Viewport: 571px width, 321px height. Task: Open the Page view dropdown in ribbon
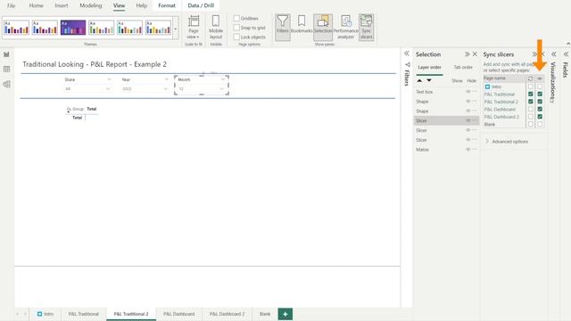[x=194, y=28]
